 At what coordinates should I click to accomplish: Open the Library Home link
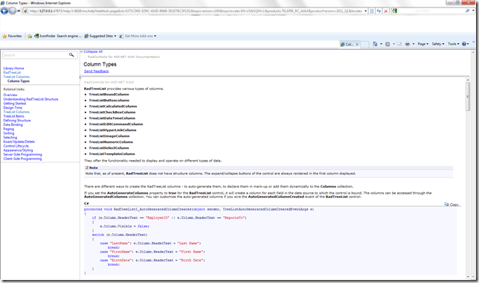(13, 69)
